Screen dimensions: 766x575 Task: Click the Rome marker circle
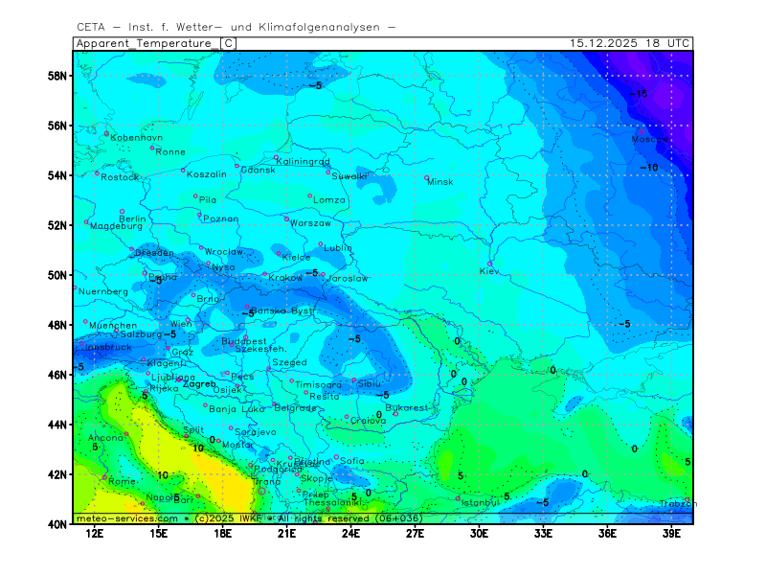pos(104,476)
